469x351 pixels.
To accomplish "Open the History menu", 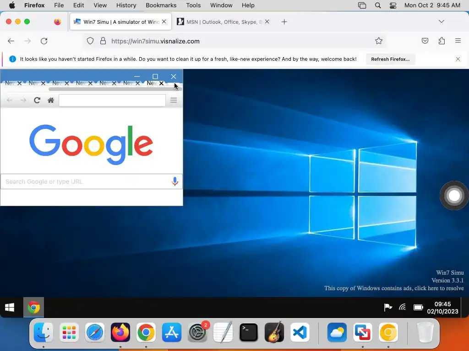I will coord(126,5).
